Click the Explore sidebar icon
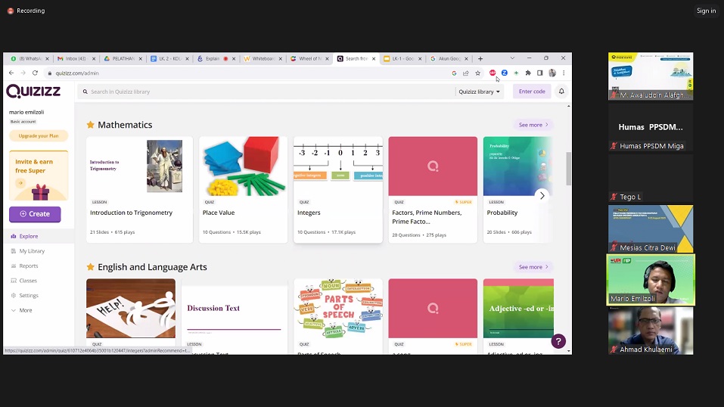The width and height of the screenshot is (724, 407). [x=14, y=236]
